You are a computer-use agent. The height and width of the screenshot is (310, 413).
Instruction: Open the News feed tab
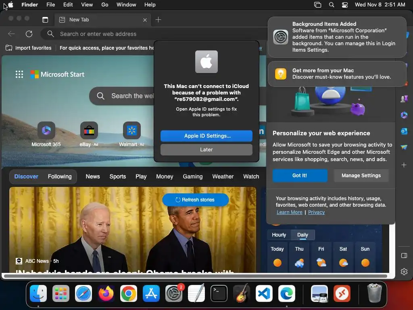(x=93, y=176)
